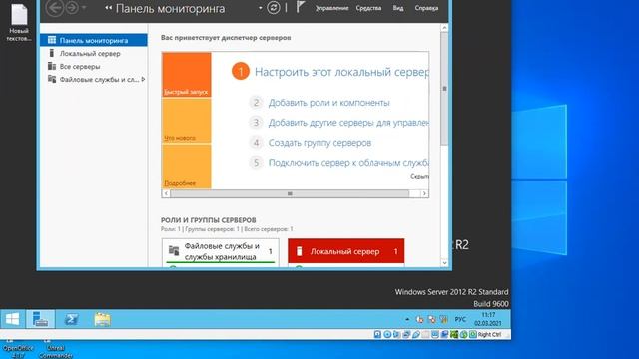Click the Server Manager vertical scrollbar thumb

pyautogui.click(x=444, y=89)
